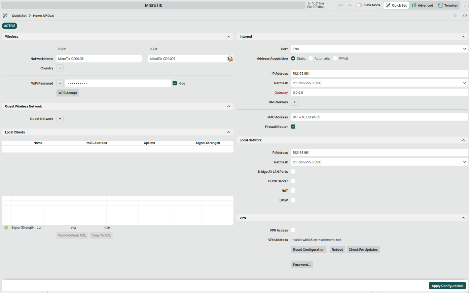469x293 pixels.
Task: Open the three-dot overflow menu
Action: pyautogui.click(x=465, y=5)
